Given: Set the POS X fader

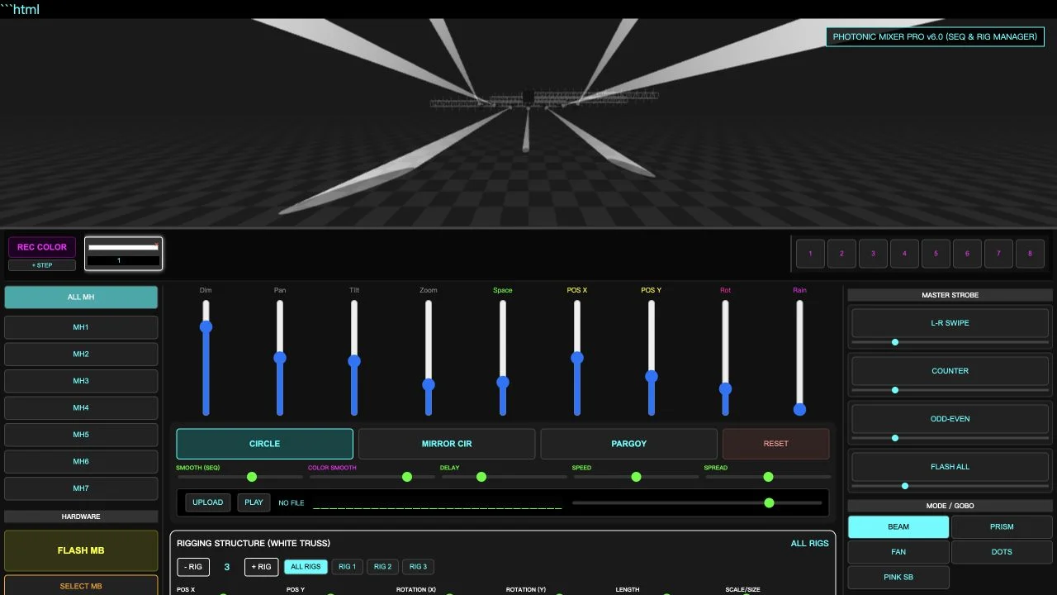Looking at the screenshot, I should pos(577,358).
